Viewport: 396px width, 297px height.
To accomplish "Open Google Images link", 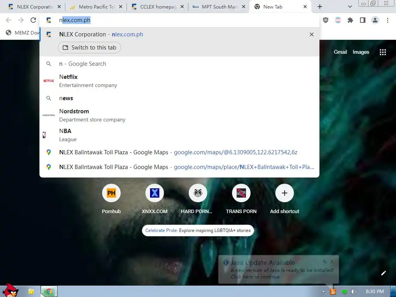I will 361,52.
